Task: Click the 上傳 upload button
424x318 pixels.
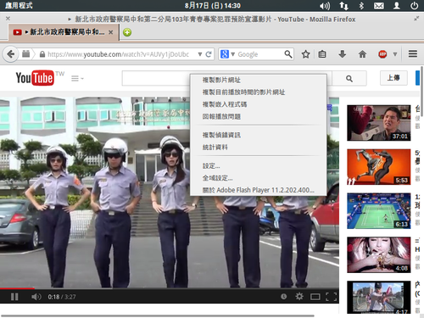Action: (x=393, y=78)
